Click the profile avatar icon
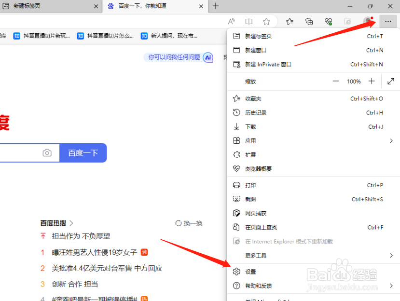The height and width of the screenshot is (301, 400). click(x=368, y=21)
